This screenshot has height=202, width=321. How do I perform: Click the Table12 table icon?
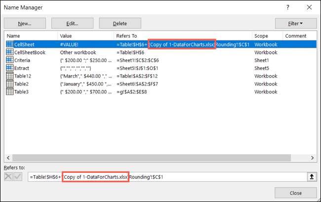coord(10,76)
